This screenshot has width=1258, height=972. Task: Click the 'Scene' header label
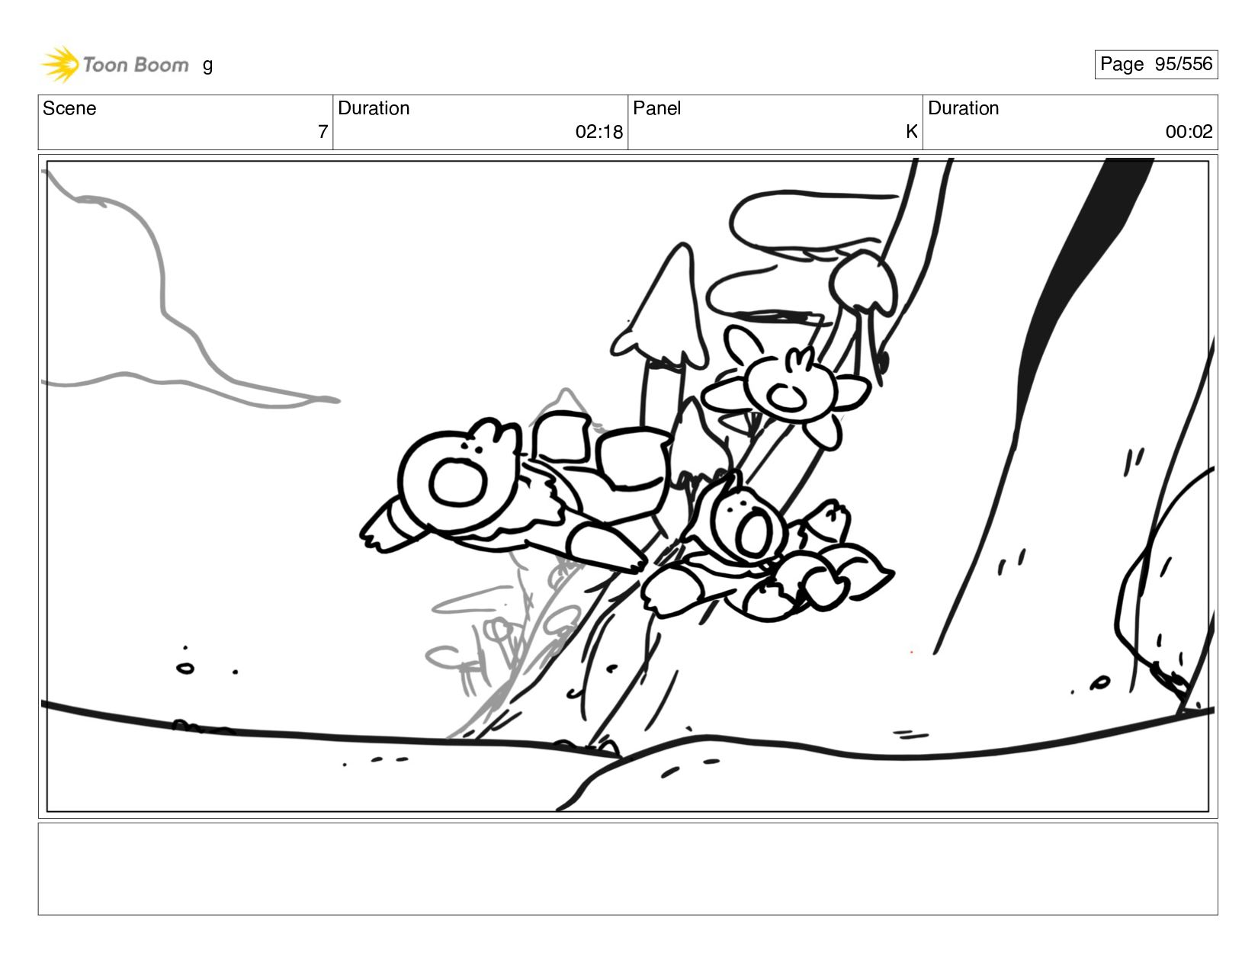[x=69, y=108]
